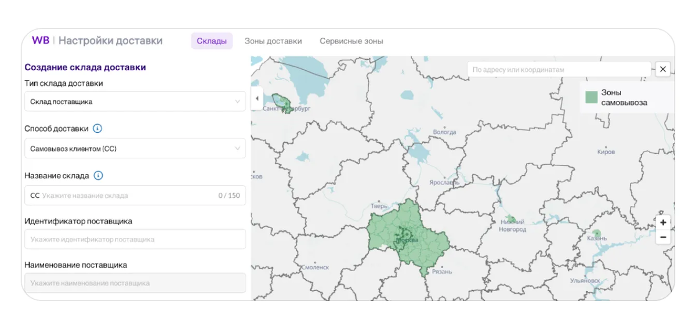Clear map search with X button
696x329 pixels.
tap(663, 69)
